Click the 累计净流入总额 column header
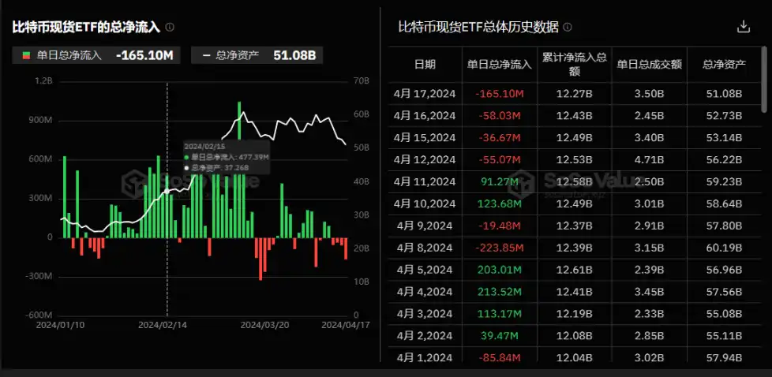772x377 pixels. coord(574,65)
